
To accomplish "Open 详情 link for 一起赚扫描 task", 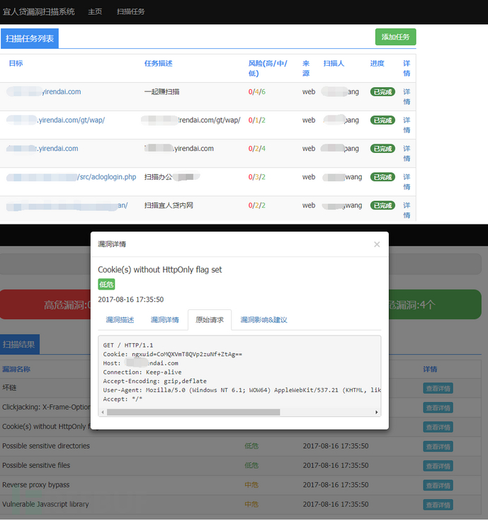I will [407, 96].
